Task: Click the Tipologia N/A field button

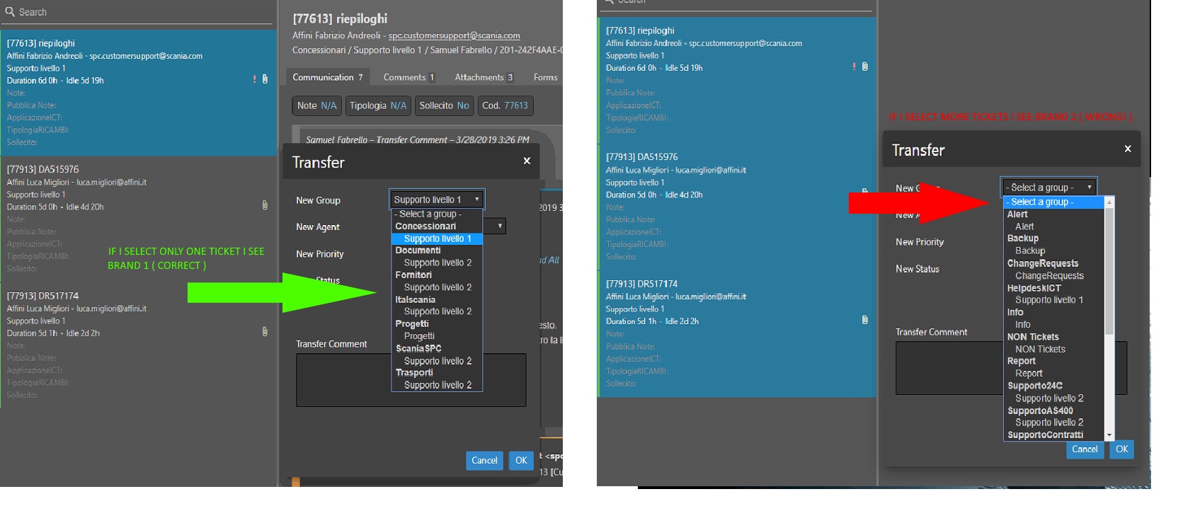Action: (x=378, y=105)
